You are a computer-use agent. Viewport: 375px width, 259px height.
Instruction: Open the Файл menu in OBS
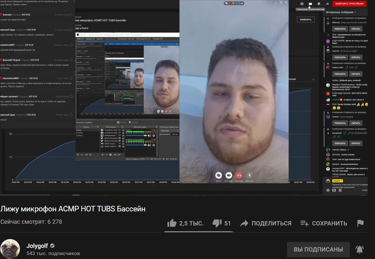pyautogui.click(x=80, y=39)
